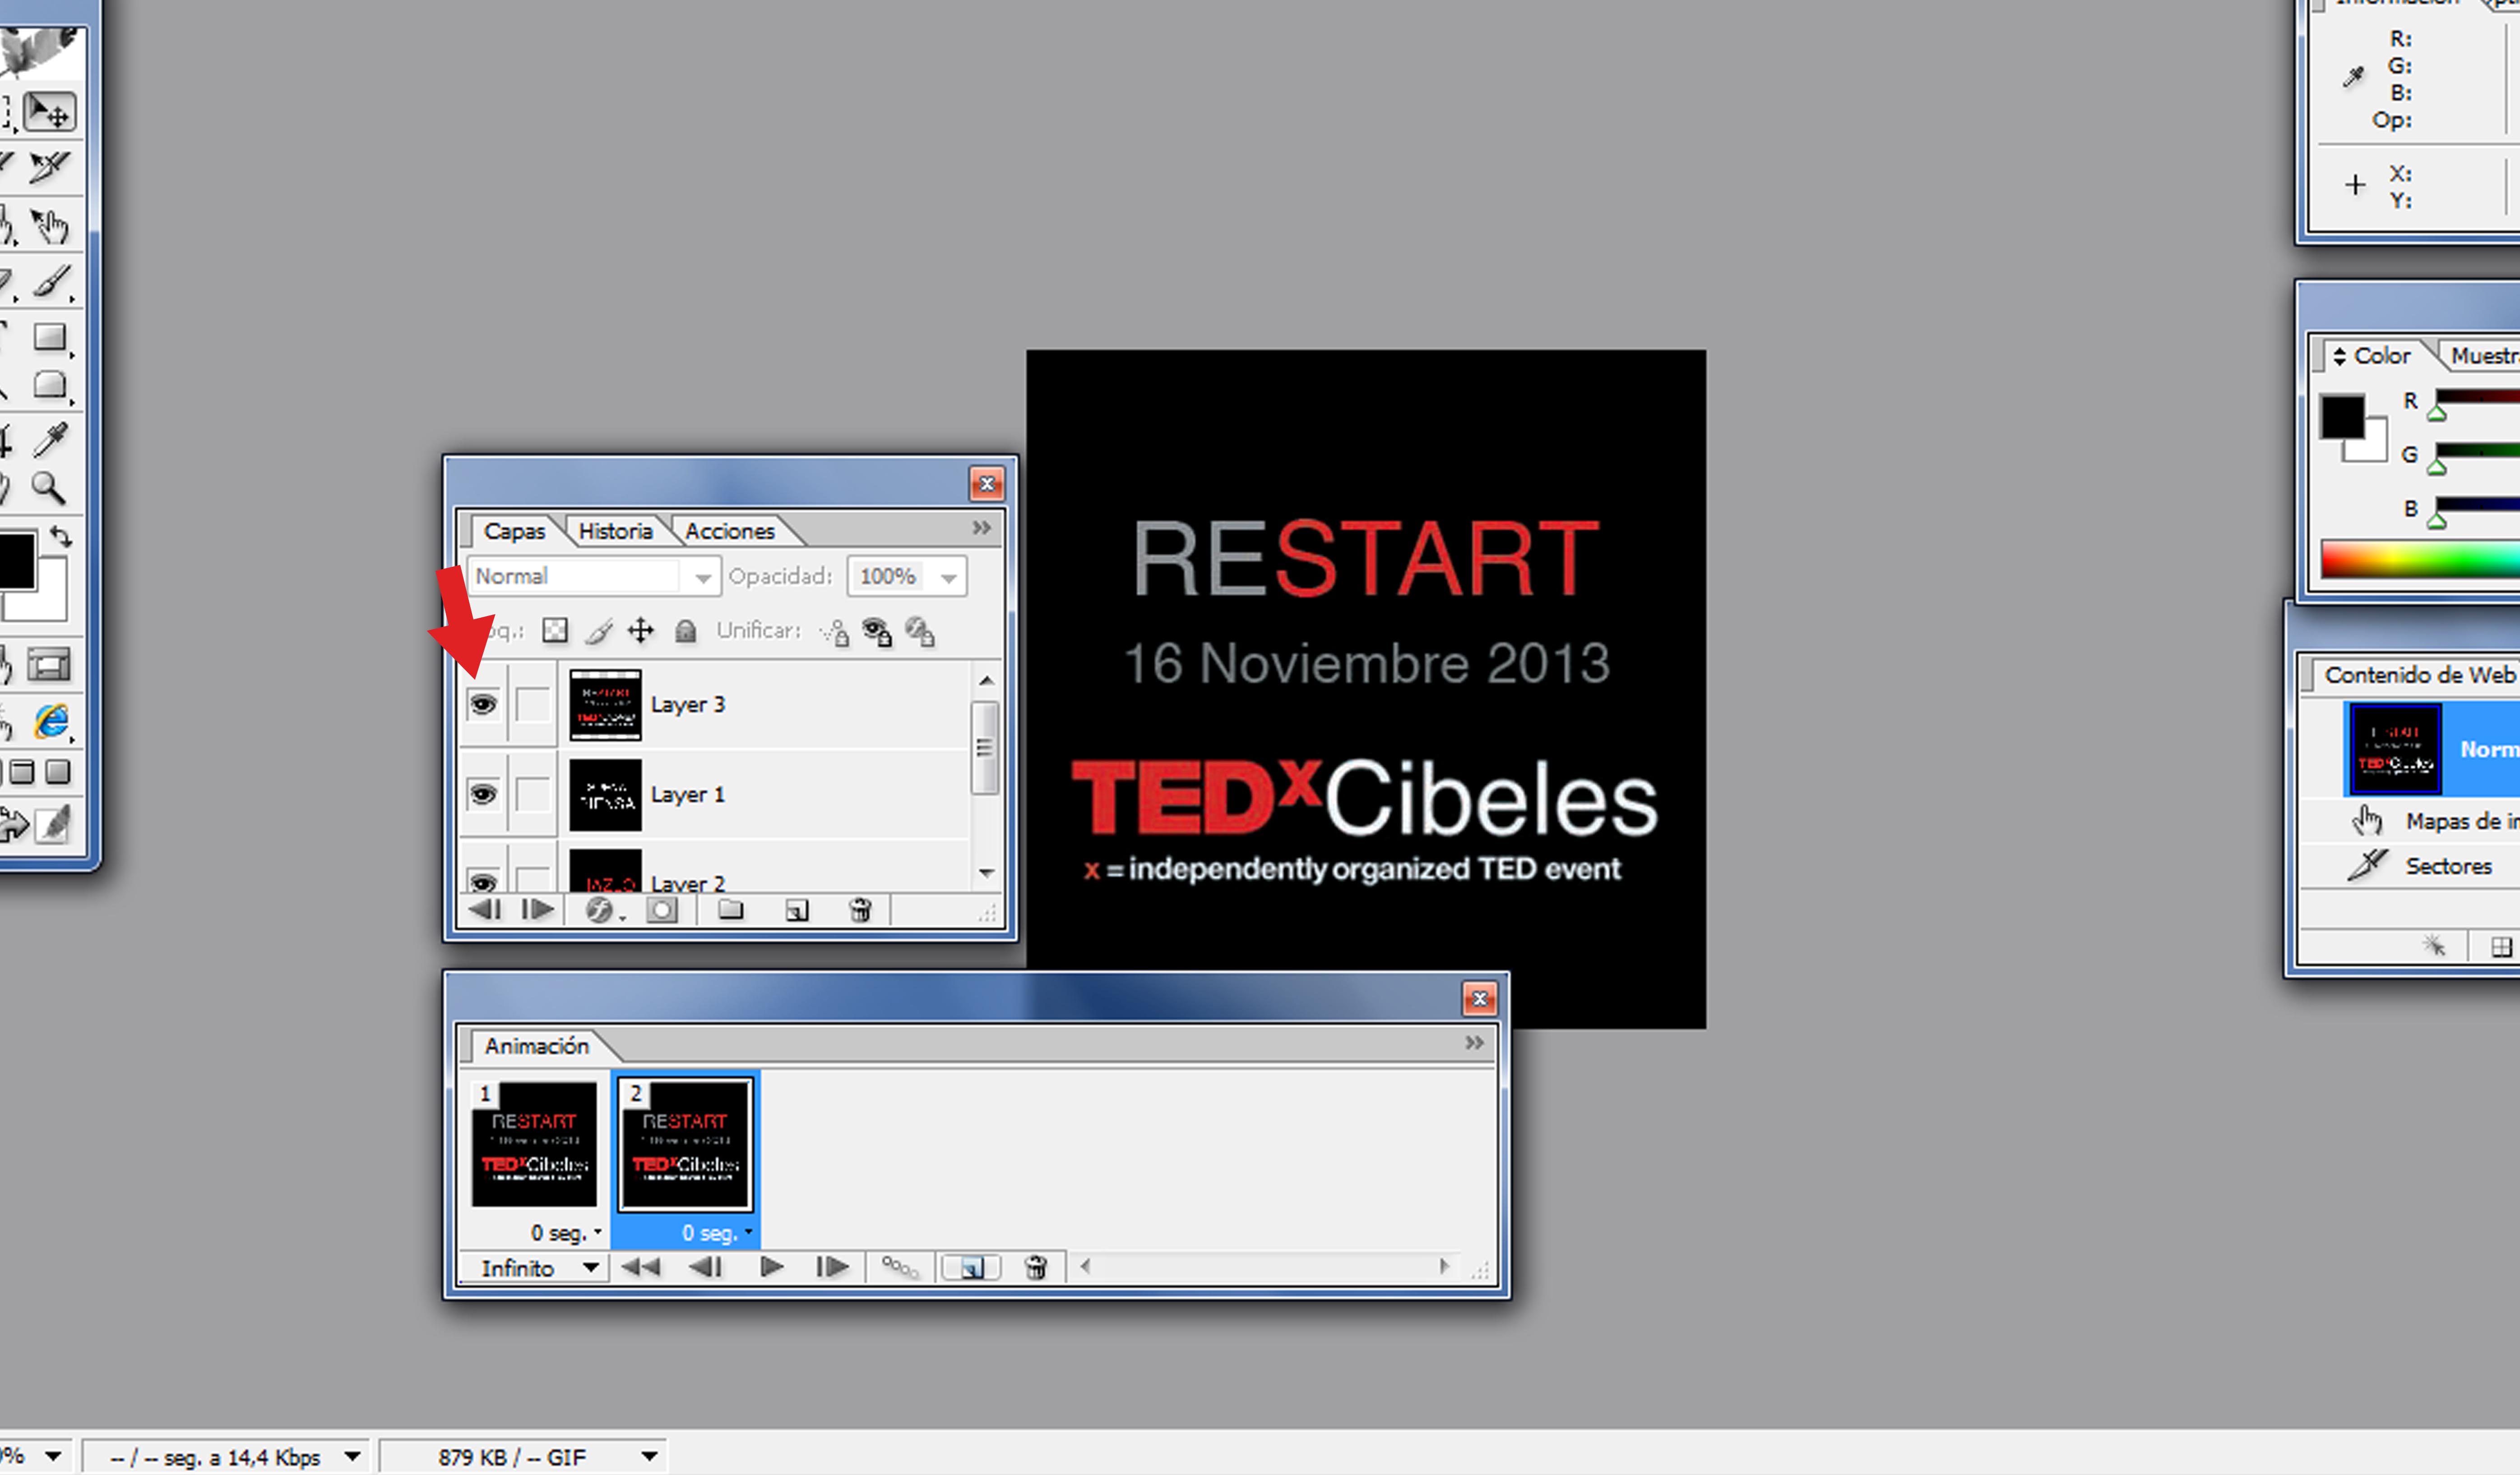The image size is (2520, 1475).
Task: Delete animation frame with trash icon
Action: [x=1036, y=1267]
